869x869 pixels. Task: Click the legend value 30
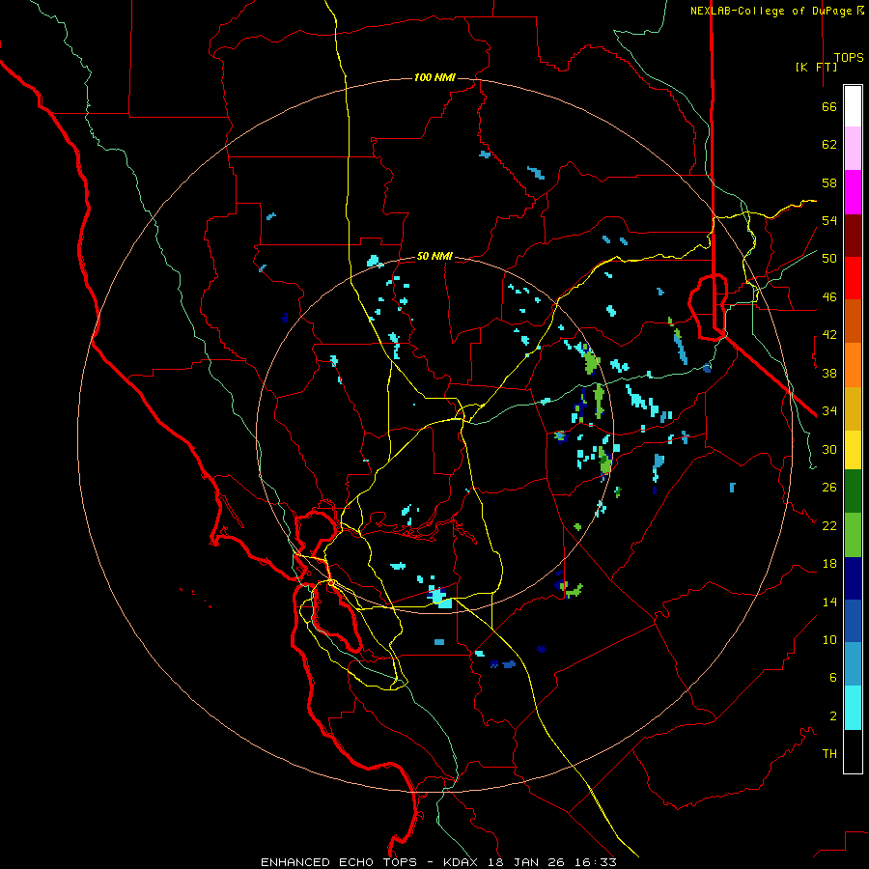click(x=829, y=449)
